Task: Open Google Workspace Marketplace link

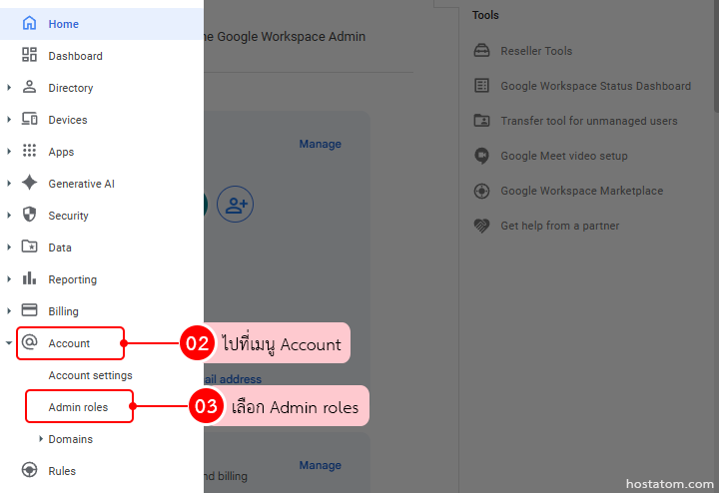Action: (x=582, y=191)
